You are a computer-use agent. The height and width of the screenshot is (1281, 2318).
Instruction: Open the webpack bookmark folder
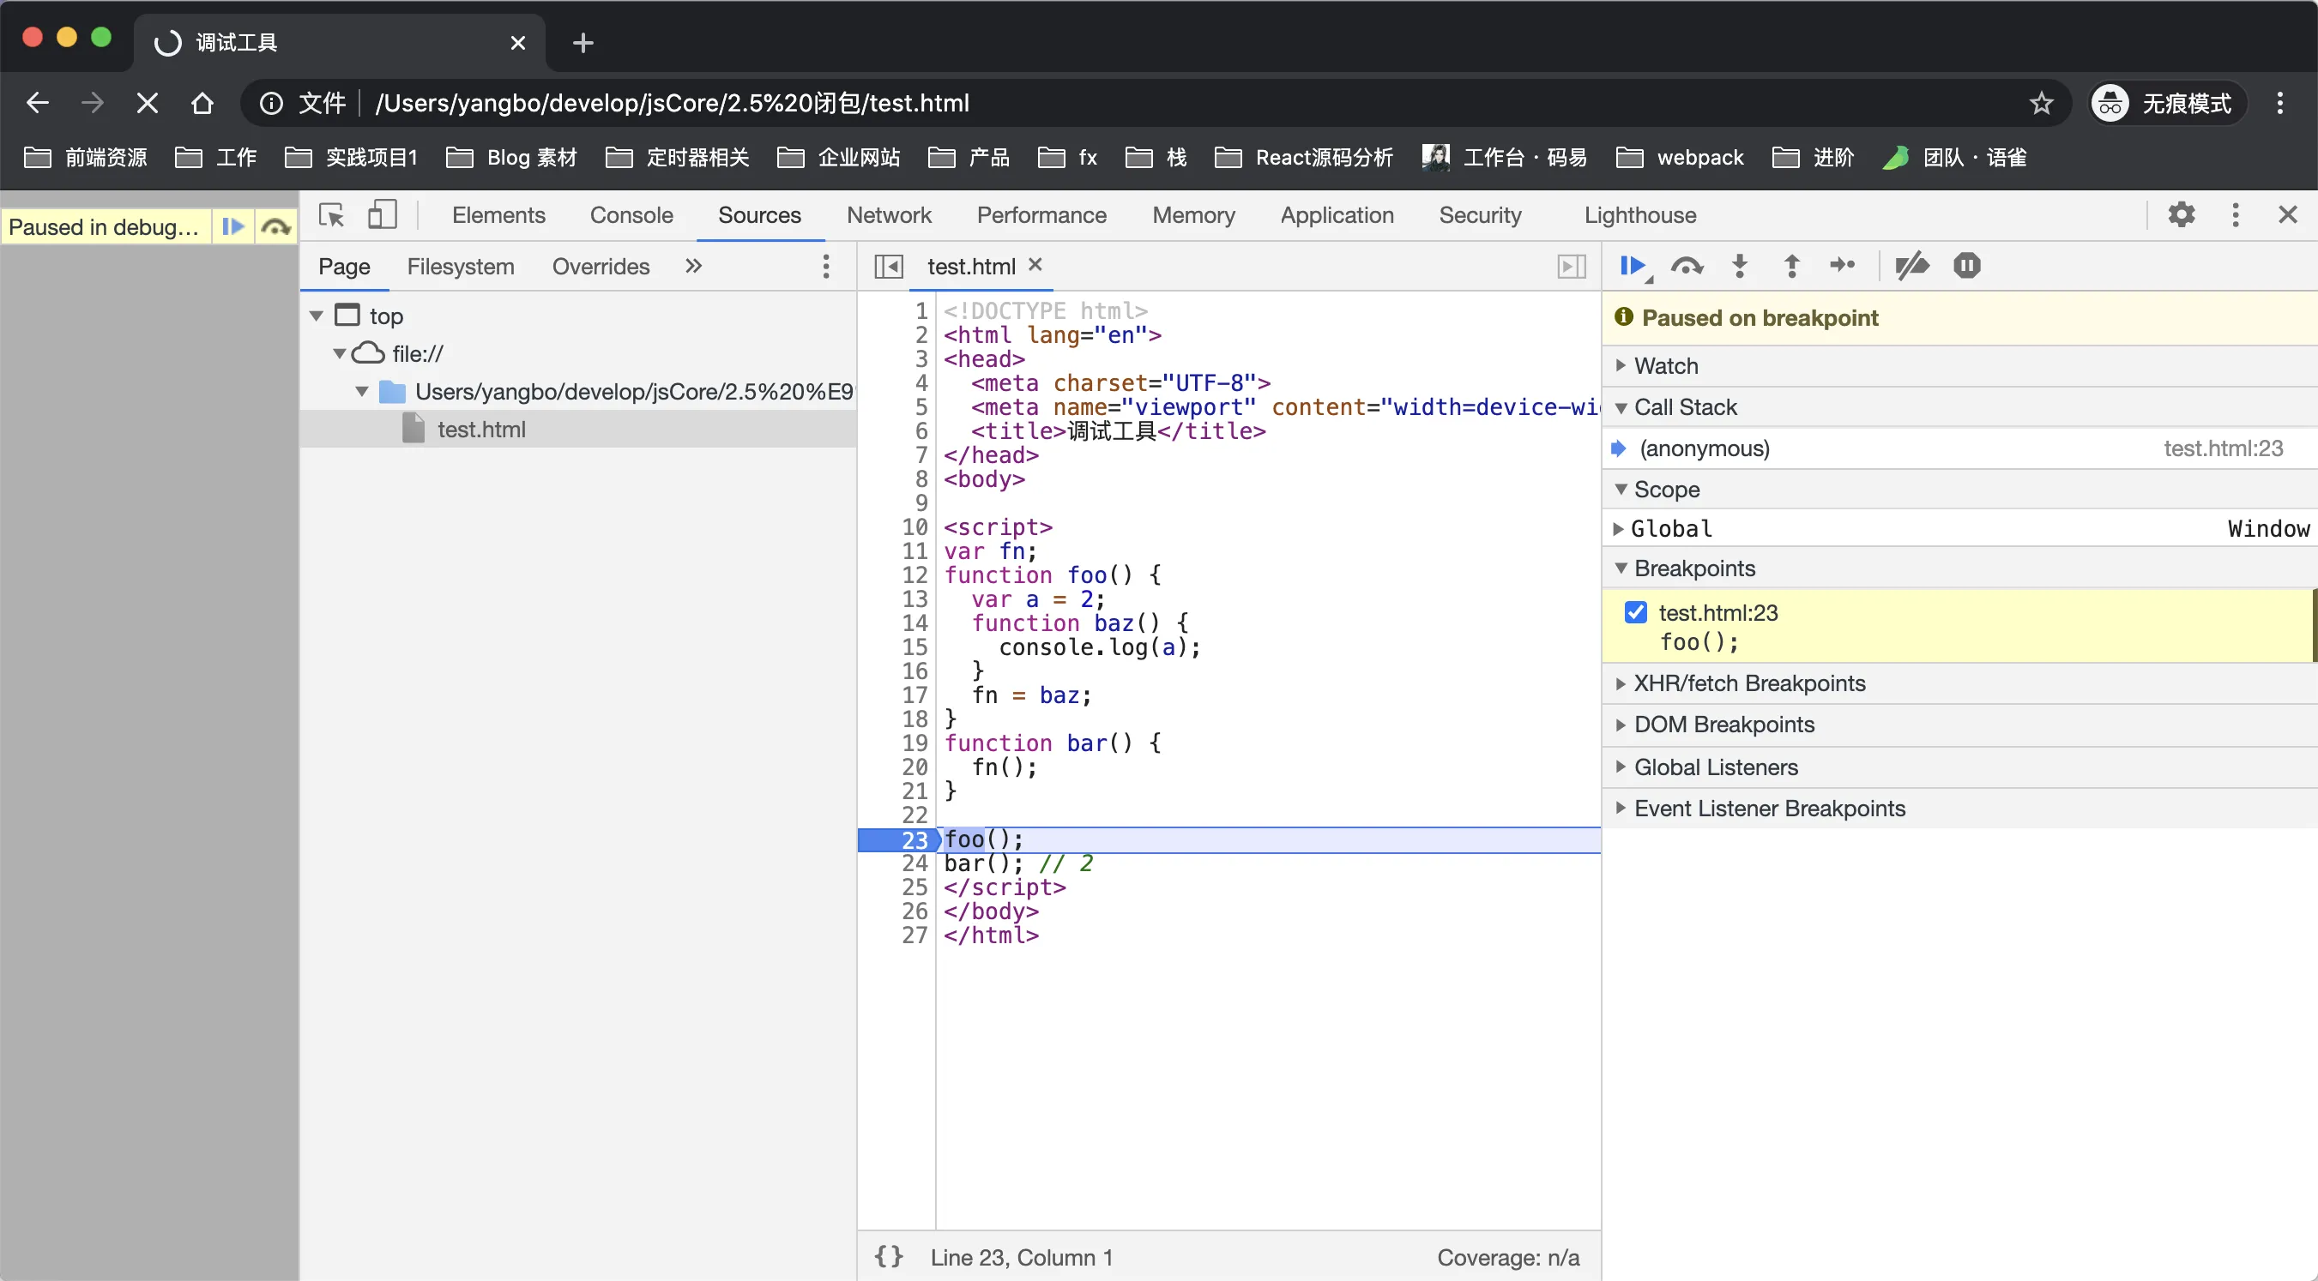click(x=1680, y=158)
